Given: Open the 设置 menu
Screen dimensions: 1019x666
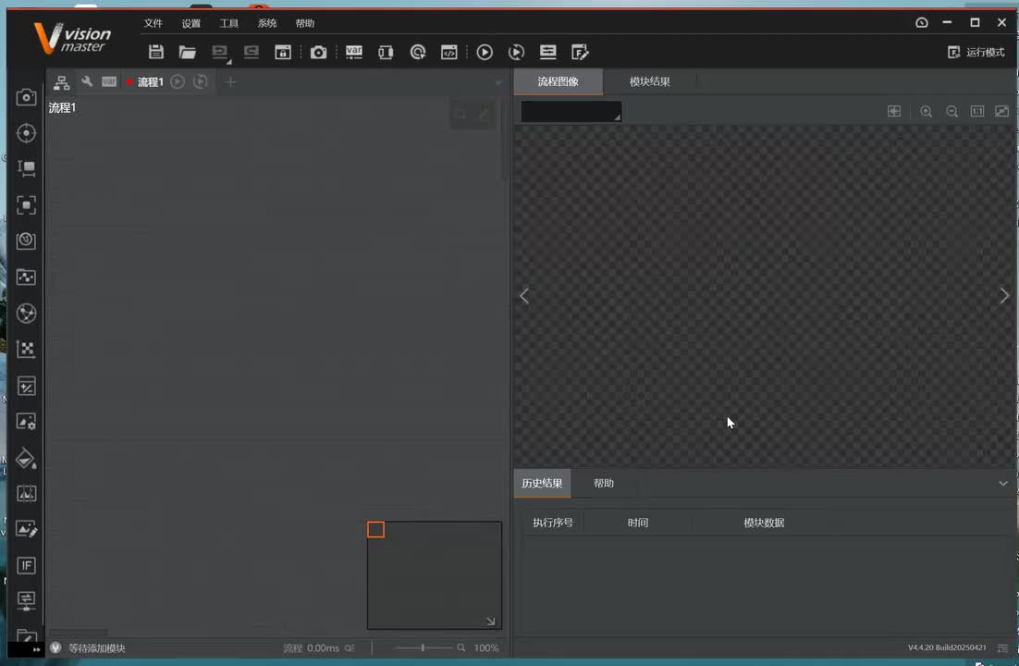Looking at the screenshot, I should [191, 23].
